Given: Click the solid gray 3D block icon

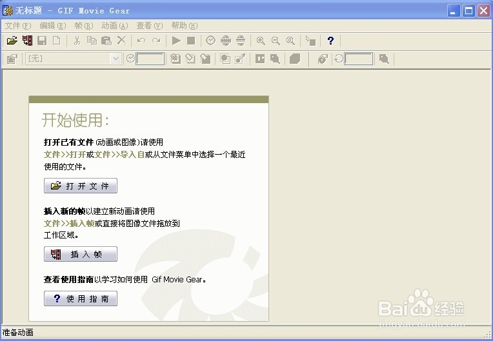Looking at the screenshot, I should tap(295, 59).
